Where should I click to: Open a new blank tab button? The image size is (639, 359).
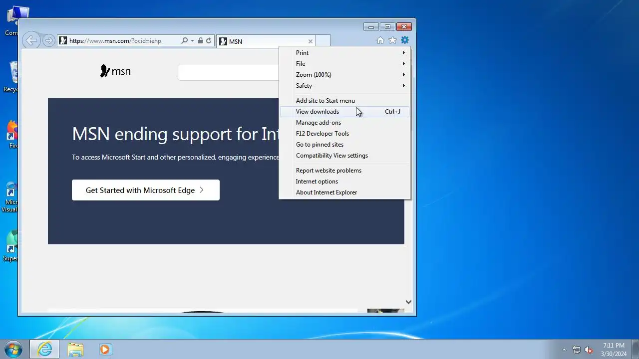pyautogui.click(x=323, y=41)
